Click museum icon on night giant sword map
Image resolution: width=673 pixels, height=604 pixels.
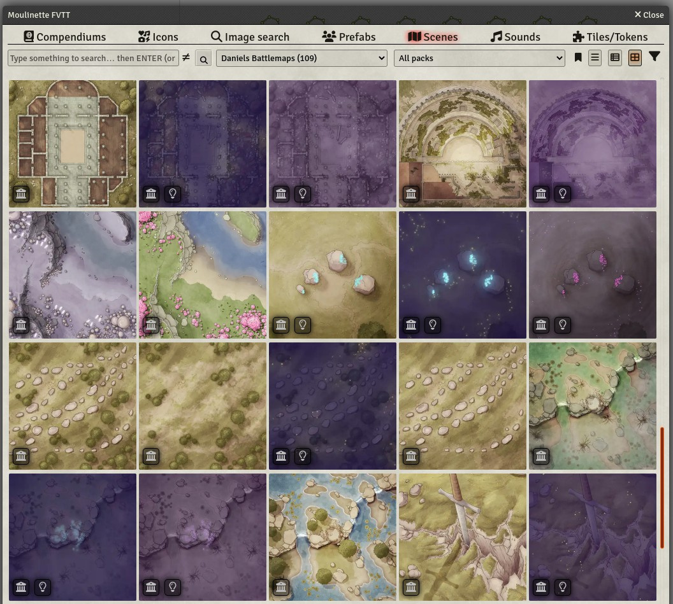[541, 587]
